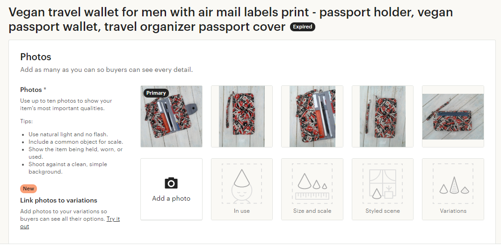Select the Styled scene window icon

coord(383,184)
